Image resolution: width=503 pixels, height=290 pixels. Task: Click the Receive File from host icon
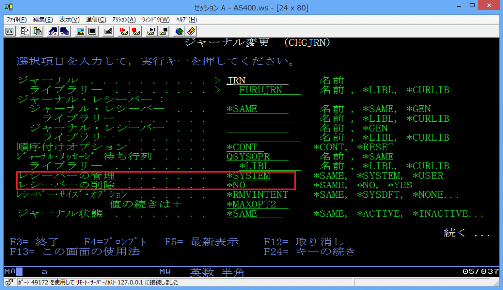(65, 31)
